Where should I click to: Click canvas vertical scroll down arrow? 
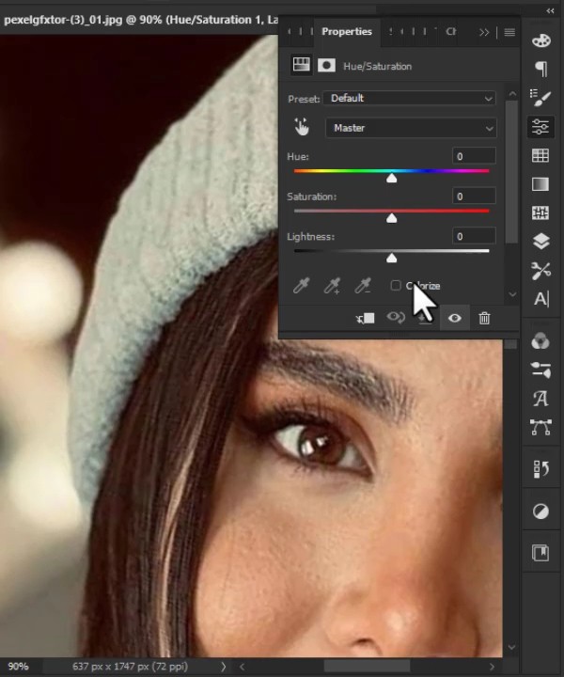coord(511,647)
